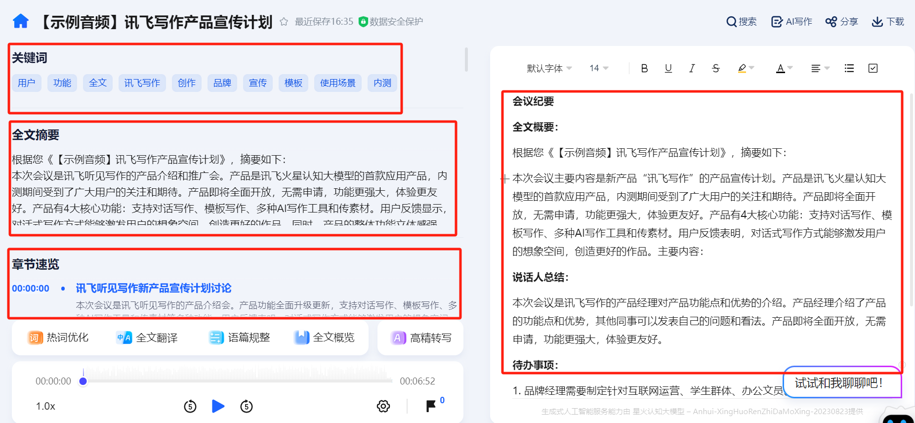
Task: Launch AI写作 from the header
Action: [791, 22]
